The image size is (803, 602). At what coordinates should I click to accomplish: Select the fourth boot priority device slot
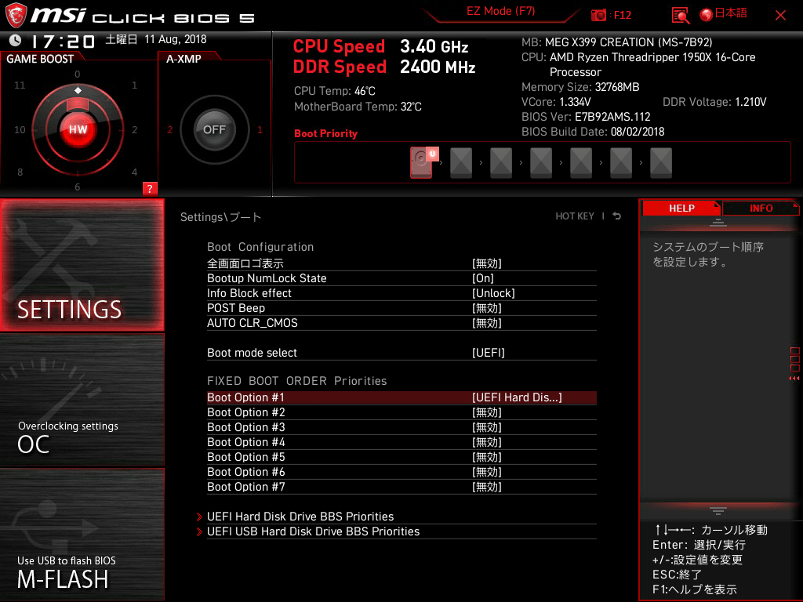point(541,162)
